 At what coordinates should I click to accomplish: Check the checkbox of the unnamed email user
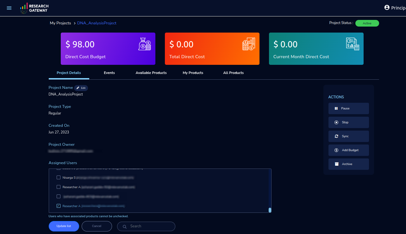(59, 196)
